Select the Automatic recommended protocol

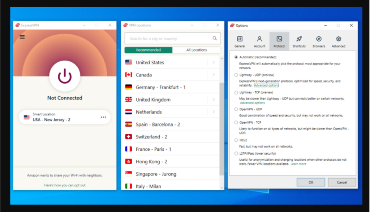[236, 57]
